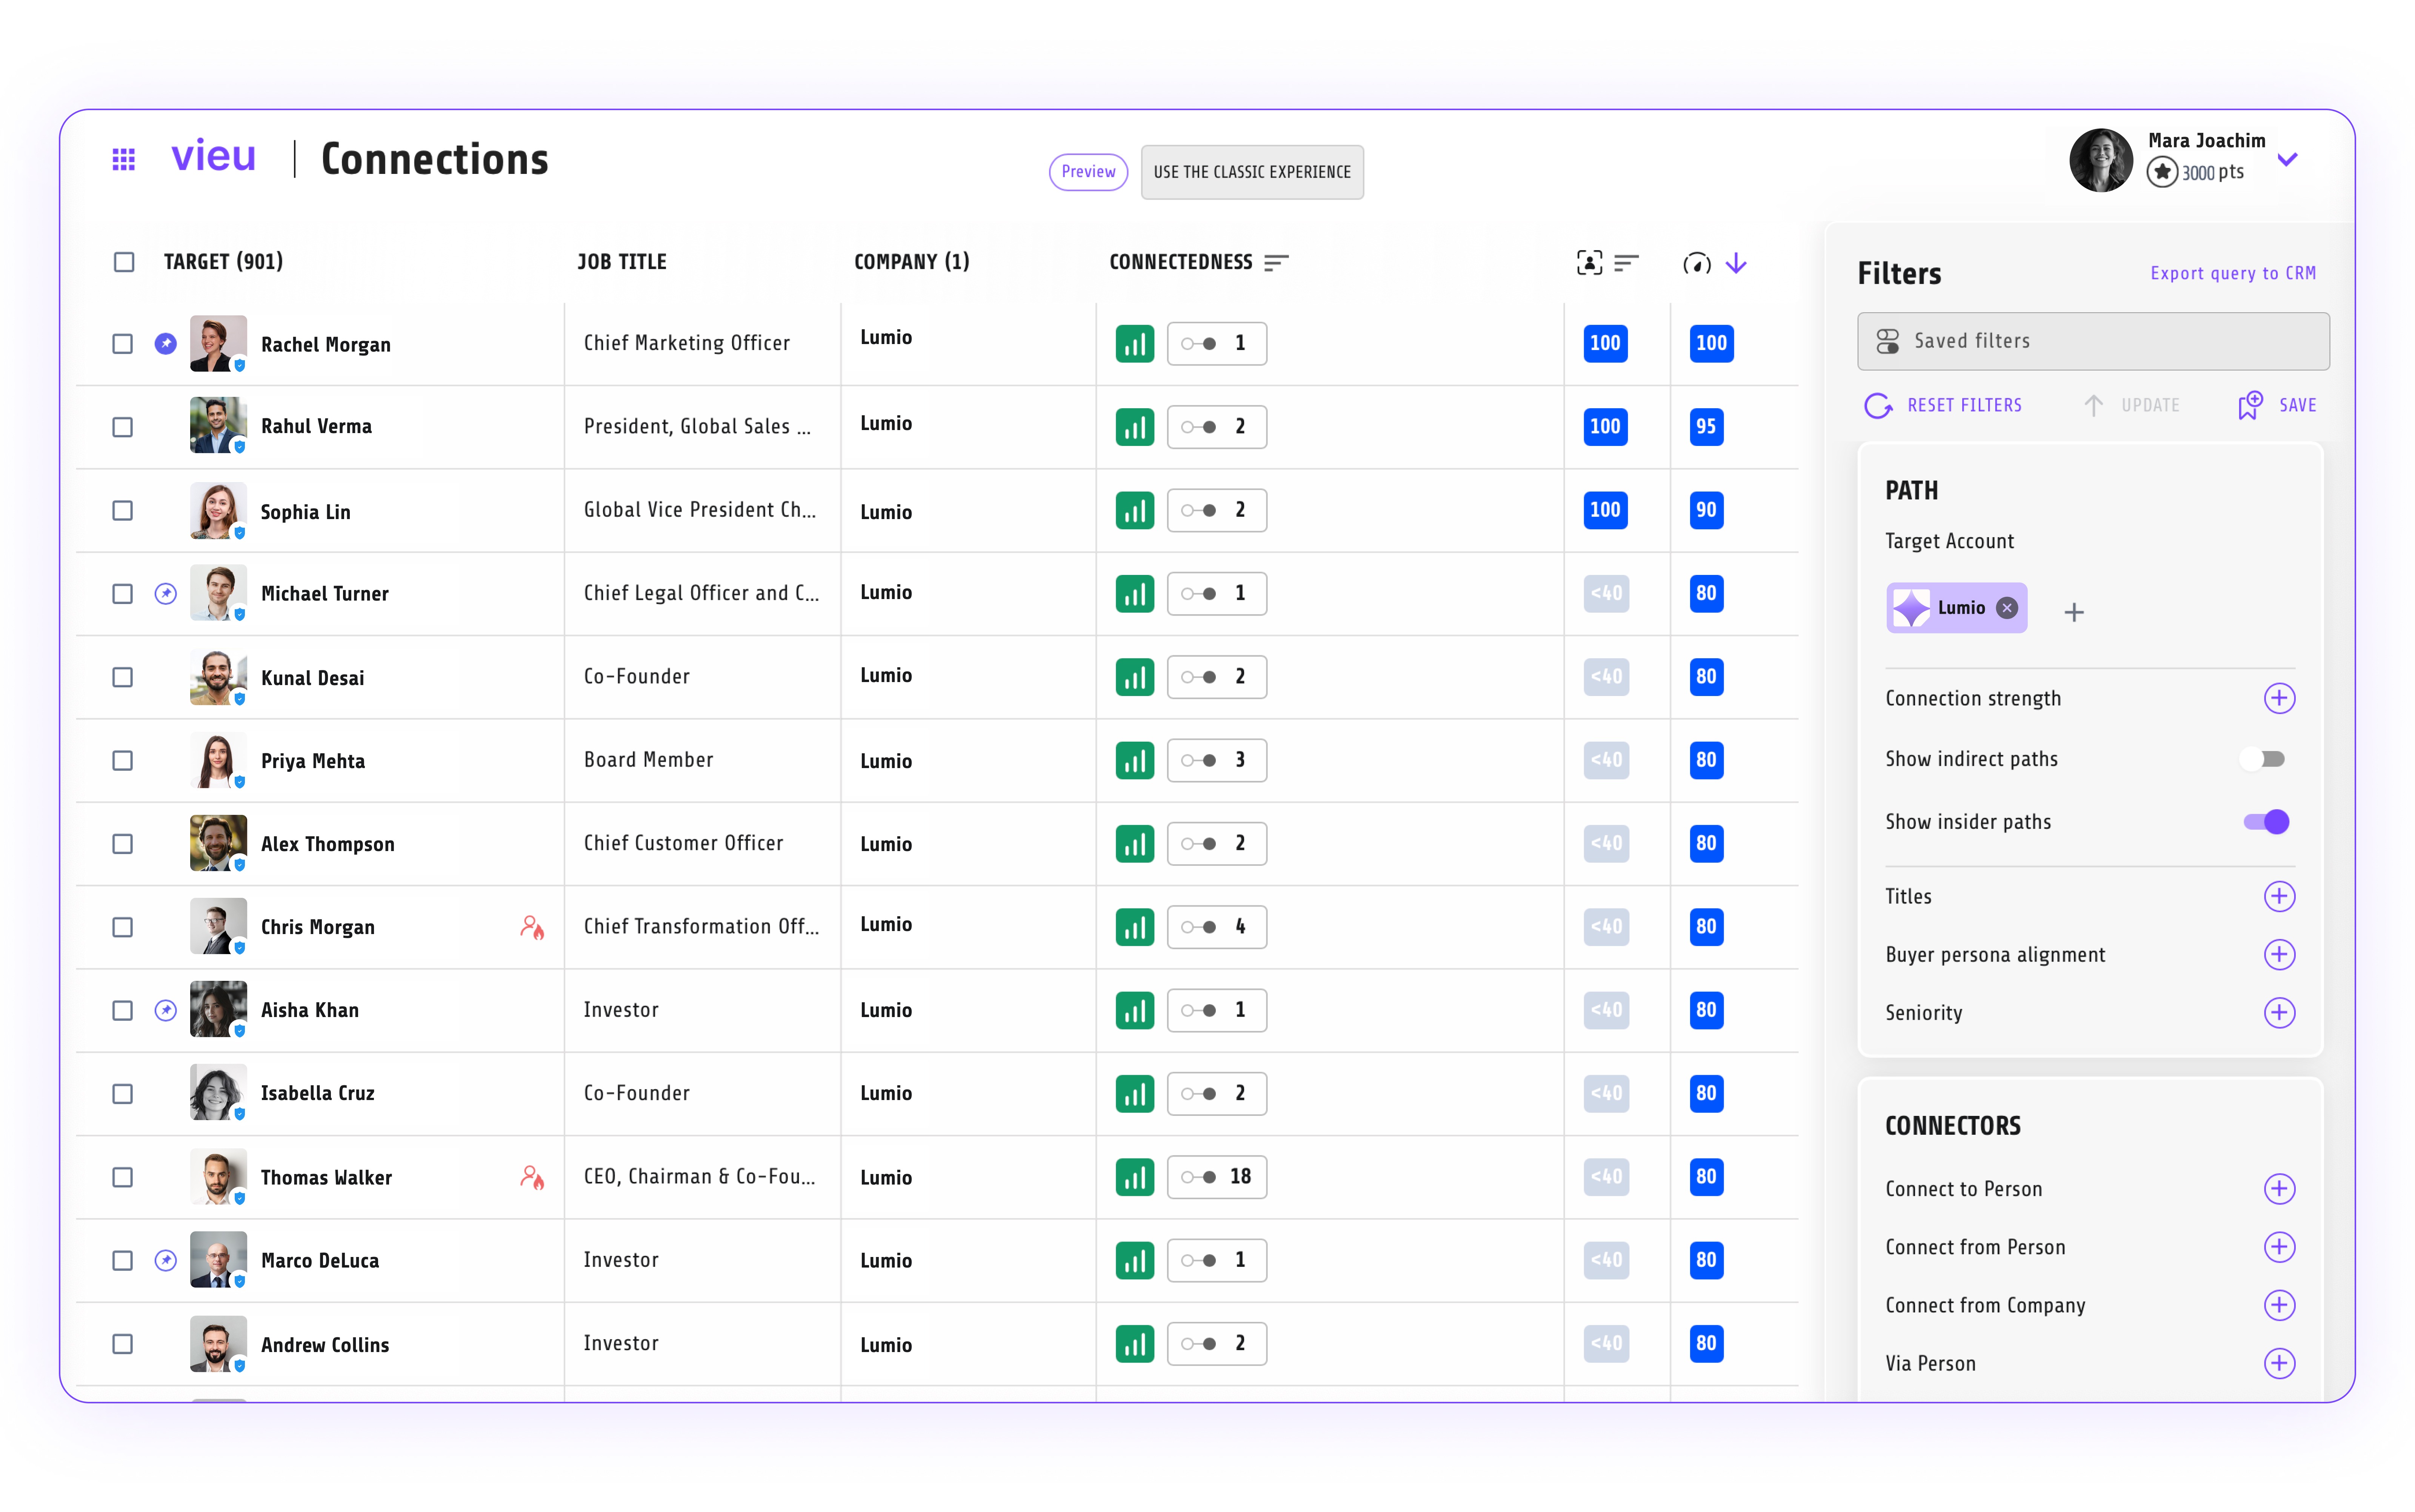Sort by the Connectedness filter icon
This screenshot has width=2415, height=1512.
coord(1276,262)
